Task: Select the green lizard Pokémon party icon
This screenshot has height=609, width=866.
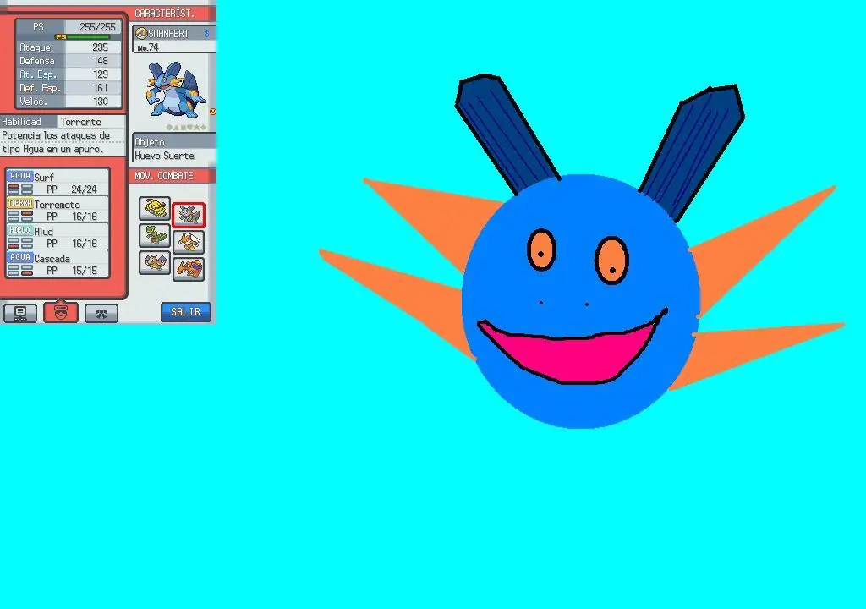Action: pyautogui.click(x=155, y=235)
